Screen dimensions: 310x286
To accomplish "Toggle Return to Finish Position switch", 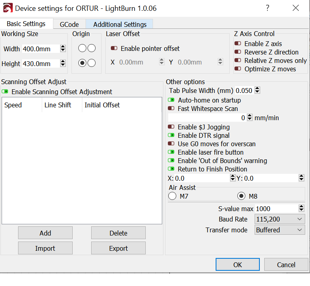I will (171, 169).
